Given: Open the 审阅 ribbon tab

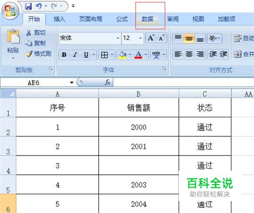Looking at the screenshot, I should pyautogui.click(x=173, y=19).
